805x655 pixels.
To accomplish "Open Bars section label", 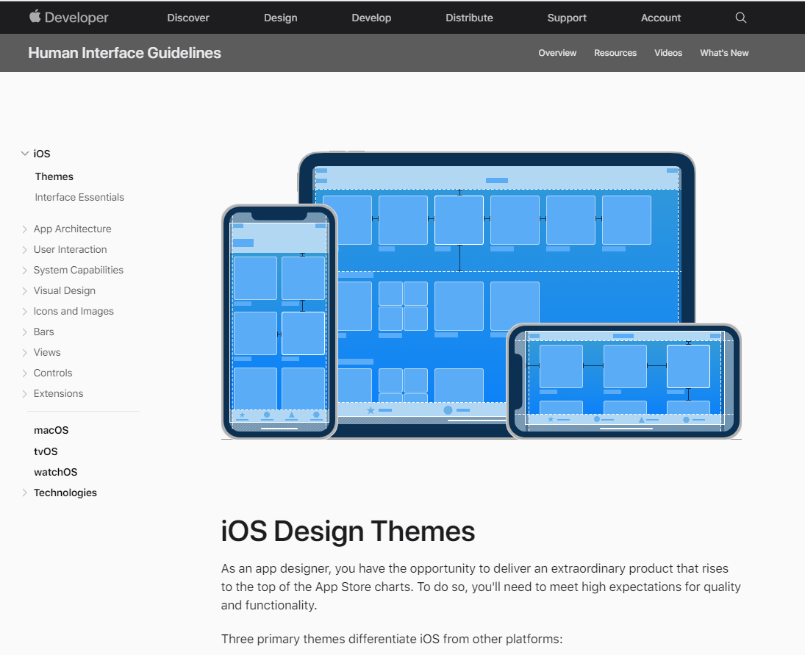I will pyautogui.click(x=43, y=332).
